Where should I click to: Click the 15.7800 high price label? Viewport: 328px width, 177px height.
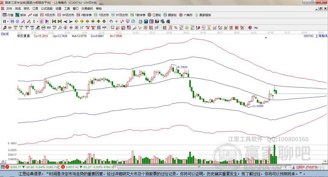182,67
